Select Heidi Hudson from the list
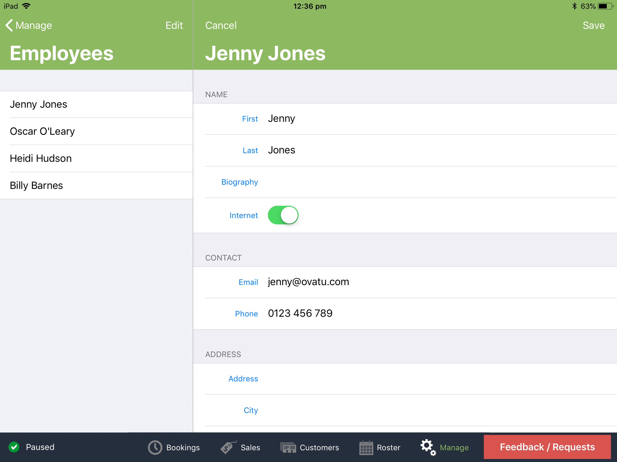The height and width of the screenshot is (462, 617). 41,159
